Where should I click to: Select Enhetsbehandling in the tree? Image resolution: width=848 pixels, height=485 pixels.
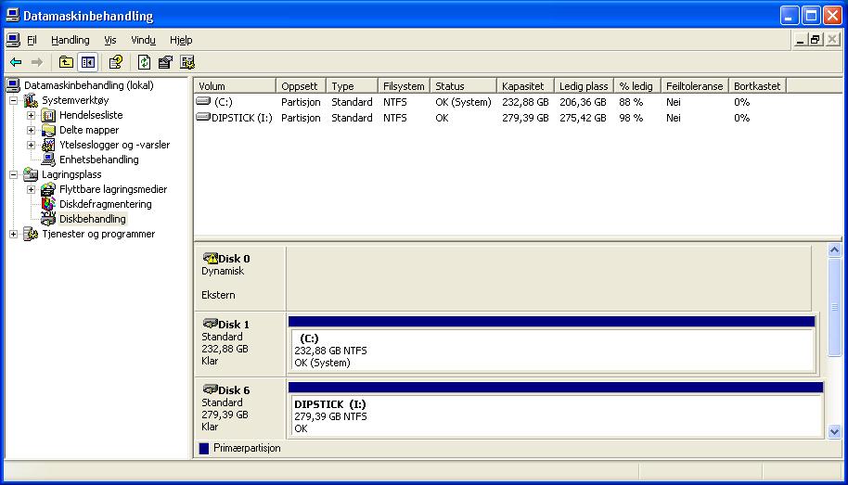click(98, 160)
